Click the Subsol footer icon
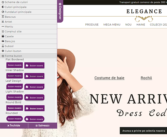The width and height of the screenshot is (167, 137). [x=3, y=46]
